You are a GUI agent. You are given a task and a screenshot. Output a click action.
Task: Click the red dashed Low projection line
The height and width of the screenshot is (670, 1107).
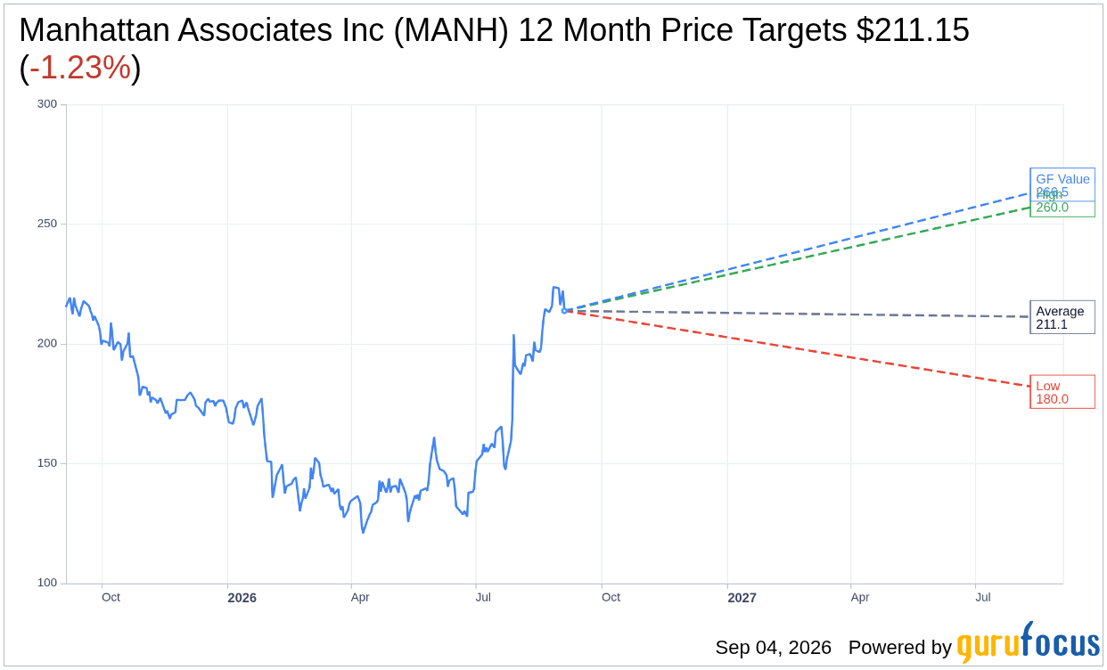798,348
